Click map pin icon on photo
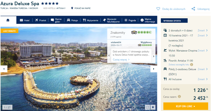The height and width of the screenshot is (111, 211). tap(153, 107)
